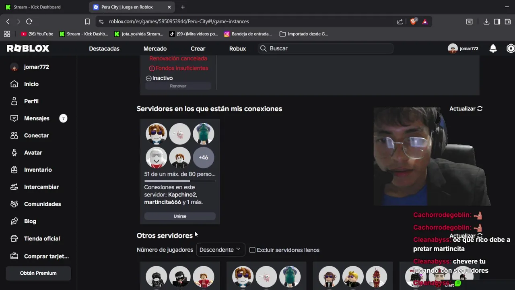Open the jomar772 profile in the header

(x=463, y=48)
